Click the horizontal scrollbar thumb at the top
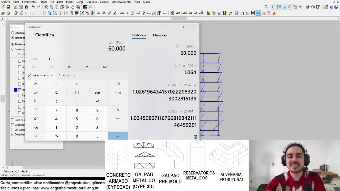The height and width of the screenshot is (191, 340). click(x=179, y=19)
